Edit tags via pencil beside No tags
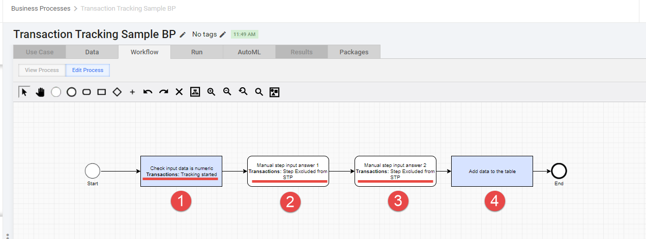The image size is (646, 239). click(x=222, y=35)
